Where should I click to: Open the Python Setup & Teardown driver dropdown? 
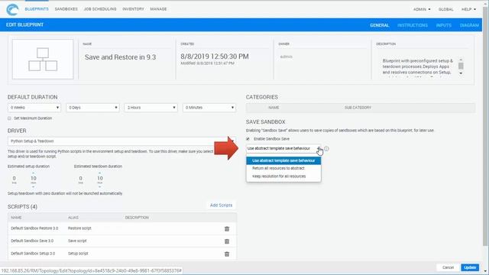121,141
